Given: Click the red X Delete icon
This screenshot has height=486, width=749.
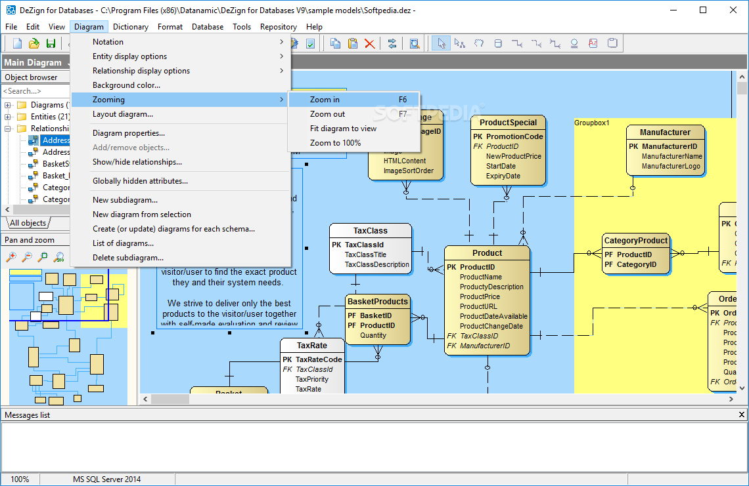Looking at the screenshot, I should (x=369, y=43).
